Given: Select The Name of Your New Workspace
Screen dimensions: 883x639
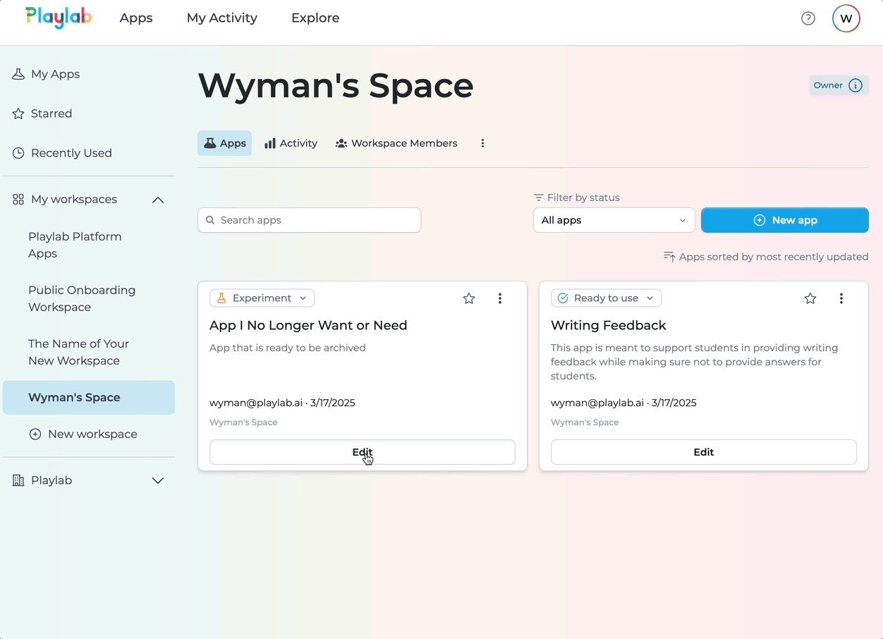Looking at the screenshot, I should [89, 352].
